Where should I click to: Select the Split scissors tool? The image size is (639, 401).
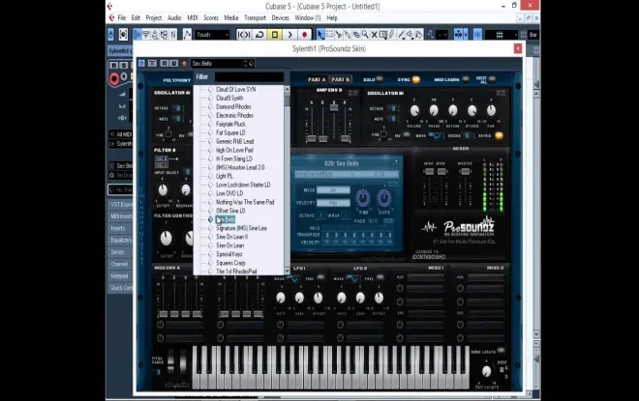coord(338,35)
